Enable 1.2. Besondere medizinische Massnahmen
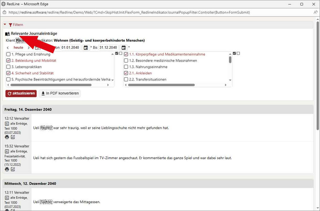The image size is (320, 211). click(126, 60)
